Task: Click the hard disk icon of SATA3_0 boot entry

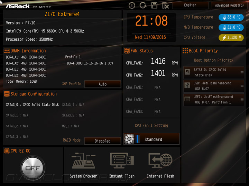Action: [x=187, y=72]
